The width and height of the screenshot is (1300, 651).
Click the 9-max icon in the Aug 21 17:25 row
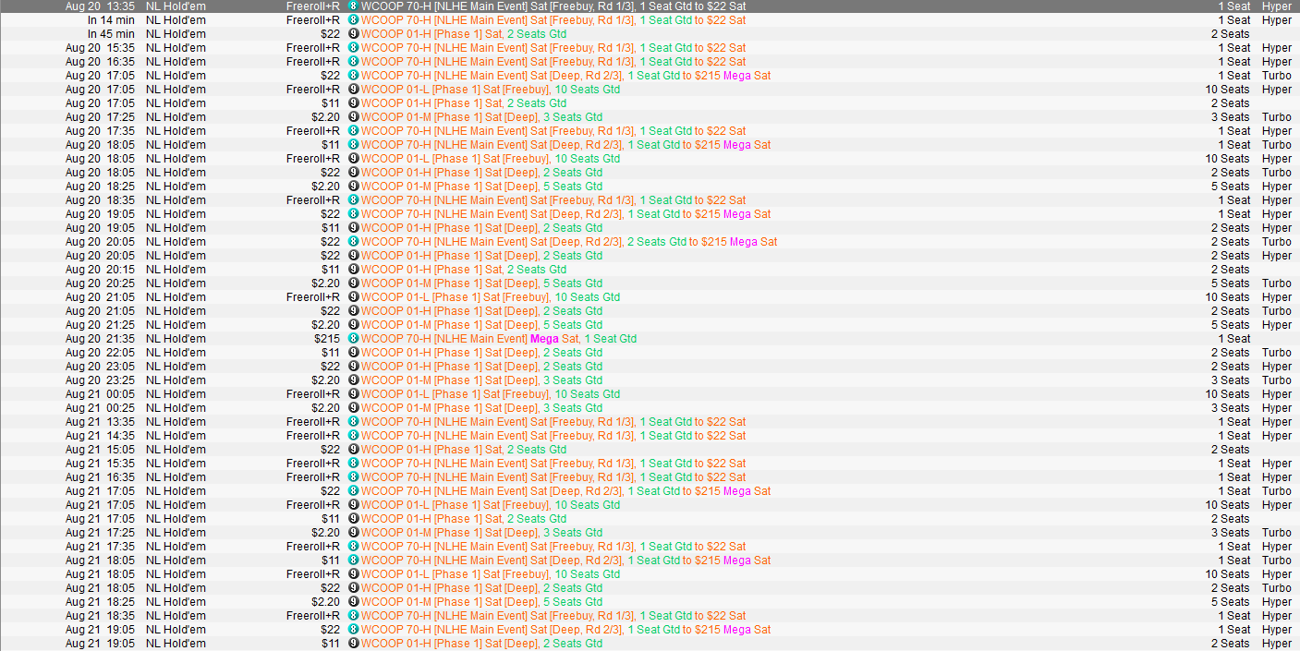click(353, 532)
